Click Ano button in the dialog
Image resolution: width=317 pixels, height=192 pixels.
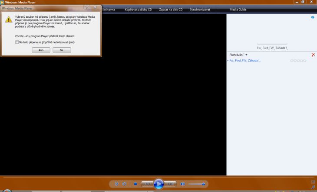click(x=41, y=50)
